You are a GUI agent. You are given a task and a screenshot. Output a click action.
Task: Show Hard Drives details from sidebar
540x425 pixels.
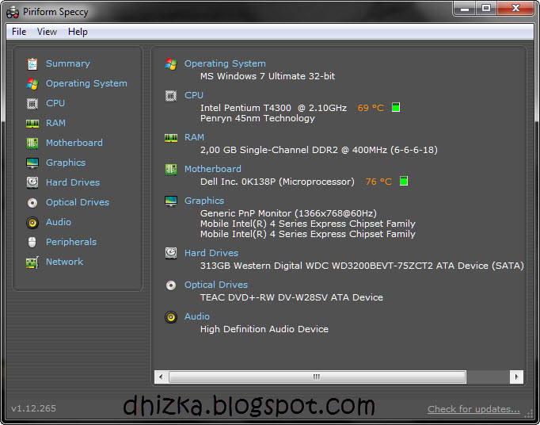pyautogui.click(x=73, y=182)
